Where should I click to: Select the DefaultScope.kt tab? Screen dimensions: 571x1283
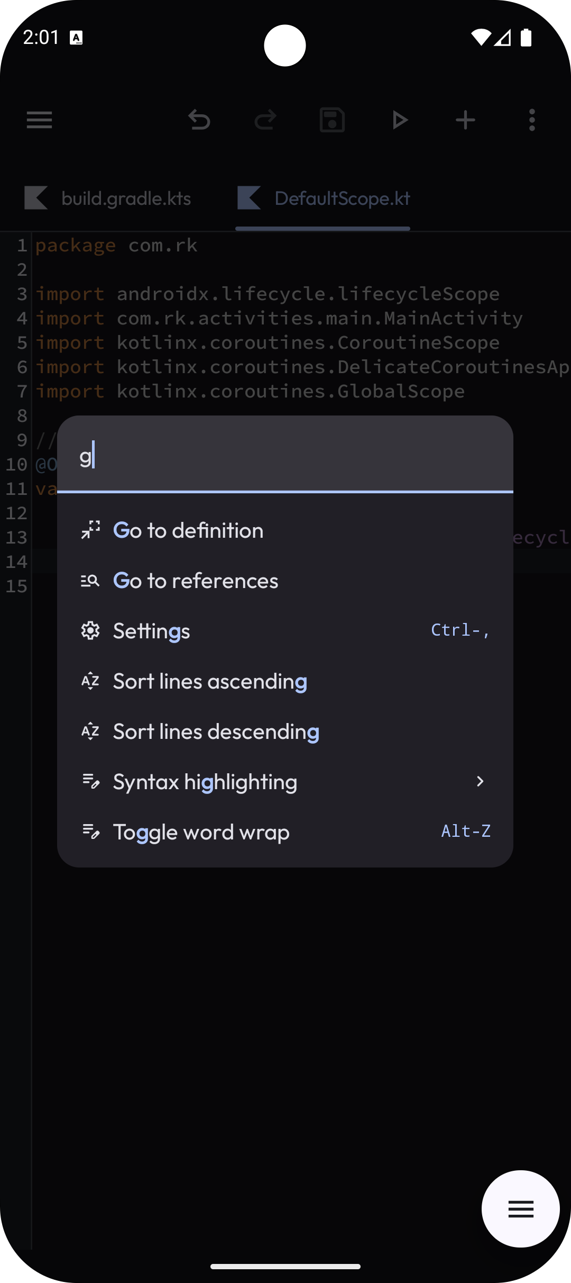pyautogui.click(x=323, y=198)
